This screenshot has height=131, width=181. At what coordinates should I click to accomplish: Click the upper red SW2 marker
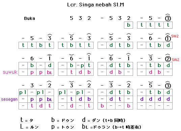175,36
